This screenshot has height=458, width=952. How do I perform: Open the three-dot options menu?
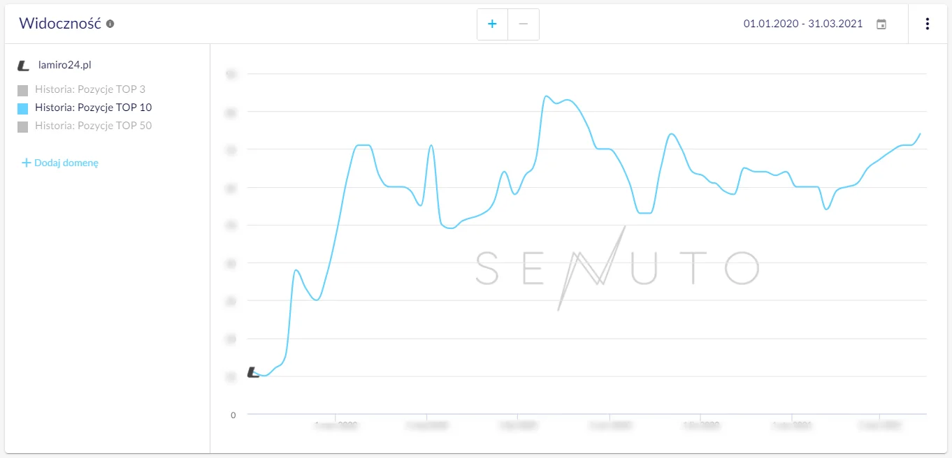click(928, 24)
